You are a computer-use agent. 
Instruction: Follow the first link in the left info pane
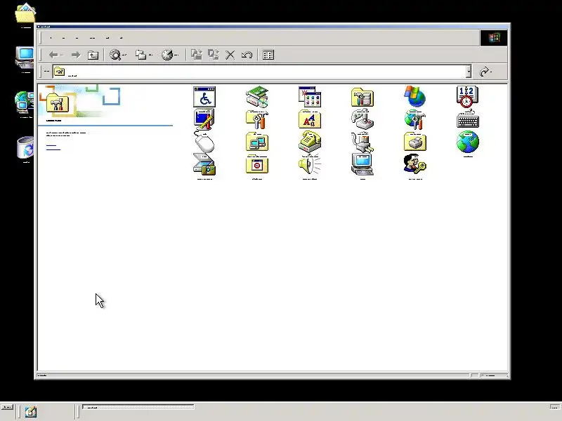(51, 146)
